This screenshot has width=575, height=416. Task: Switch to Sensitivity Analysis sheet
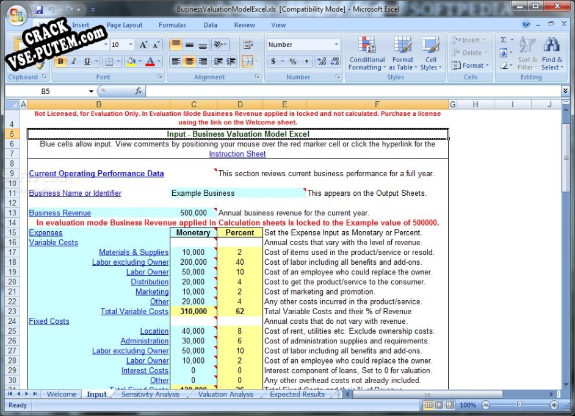150,395
